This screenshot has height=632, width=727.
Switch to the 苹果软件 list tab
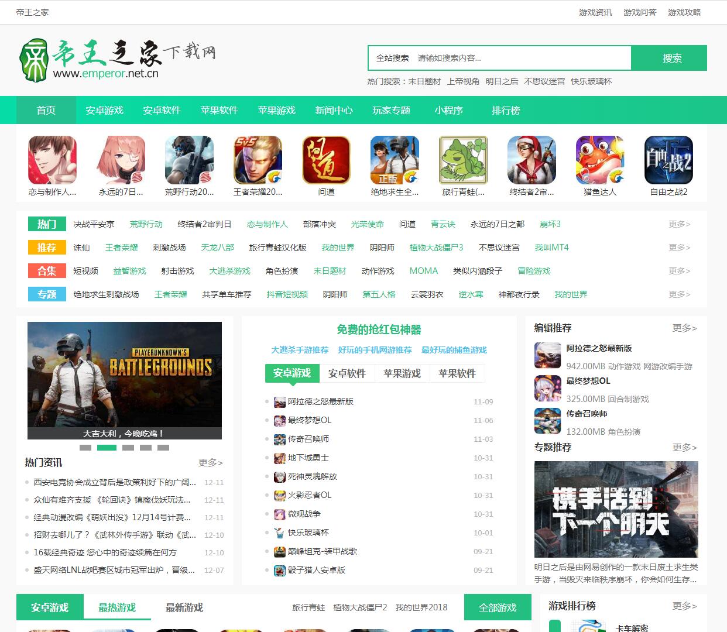[x=457, y=373]
